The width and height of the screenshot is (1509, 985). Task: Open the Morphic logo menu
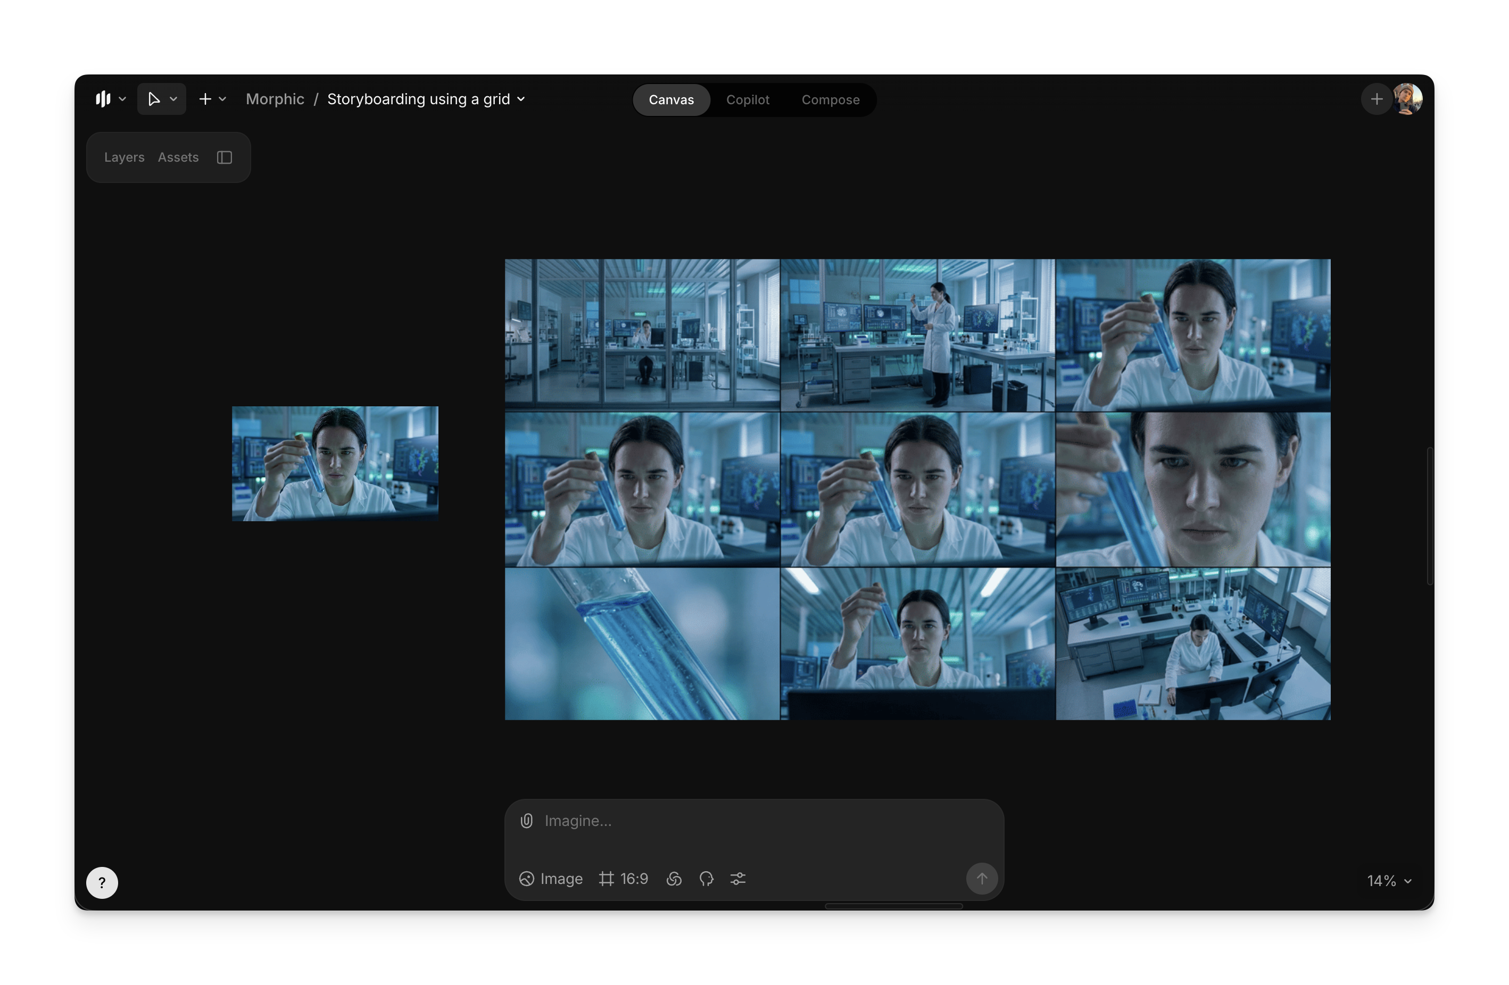tap(110, 99)
